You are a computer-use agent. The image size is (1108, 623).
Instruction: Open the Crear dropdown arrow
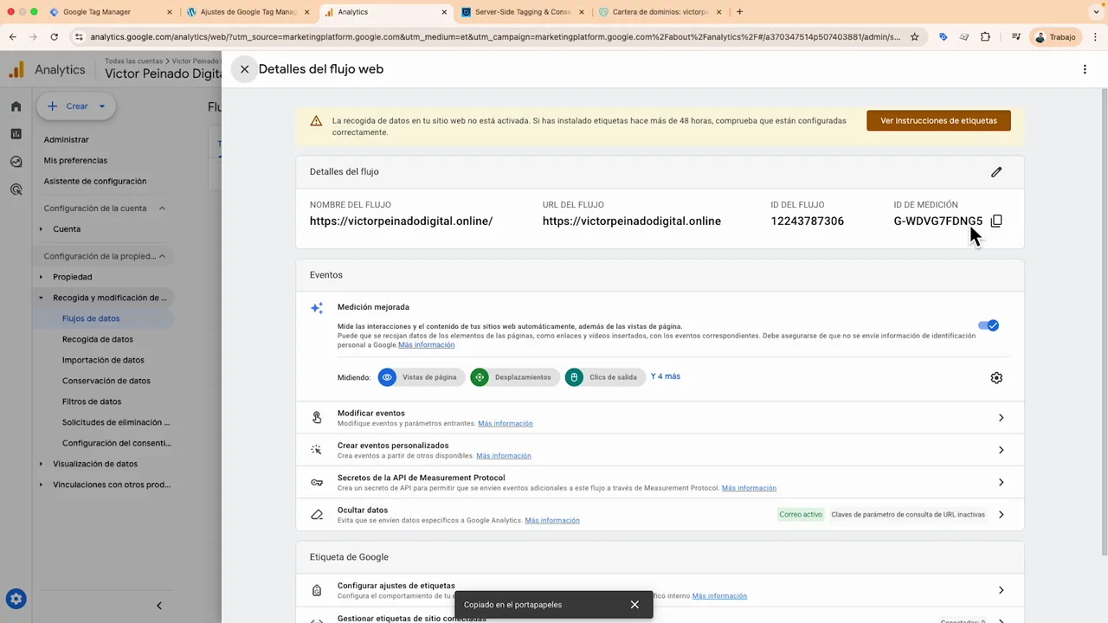100,106
